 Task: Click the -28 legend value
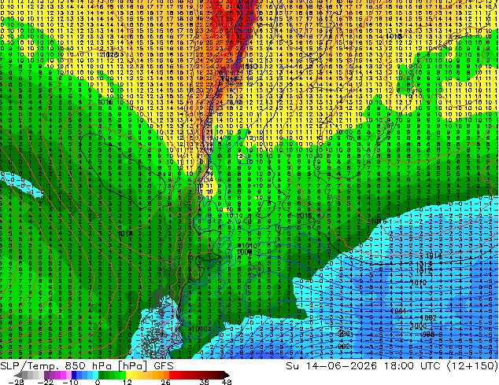[16, 382]
